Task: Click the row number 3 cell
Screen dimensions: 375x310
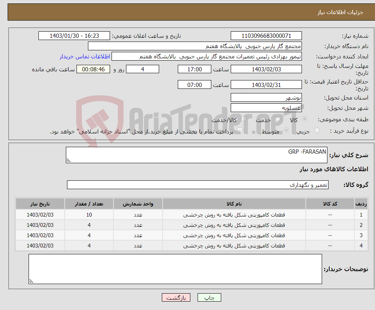Action: point(361,236)
